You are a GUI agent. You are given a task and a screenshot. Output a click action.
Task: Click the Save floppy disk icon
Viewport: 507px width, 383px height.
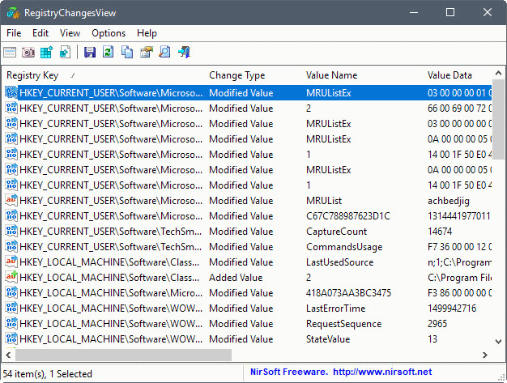90,52
